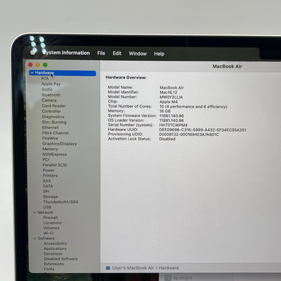The width and height of the screenshot is (281, 281).
Task: Select NVMExpress in the sidebar
Action: click(x=55, y=154)
